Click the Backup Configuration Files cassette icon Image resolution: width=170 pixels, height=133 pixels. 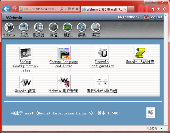coord(26,53)
